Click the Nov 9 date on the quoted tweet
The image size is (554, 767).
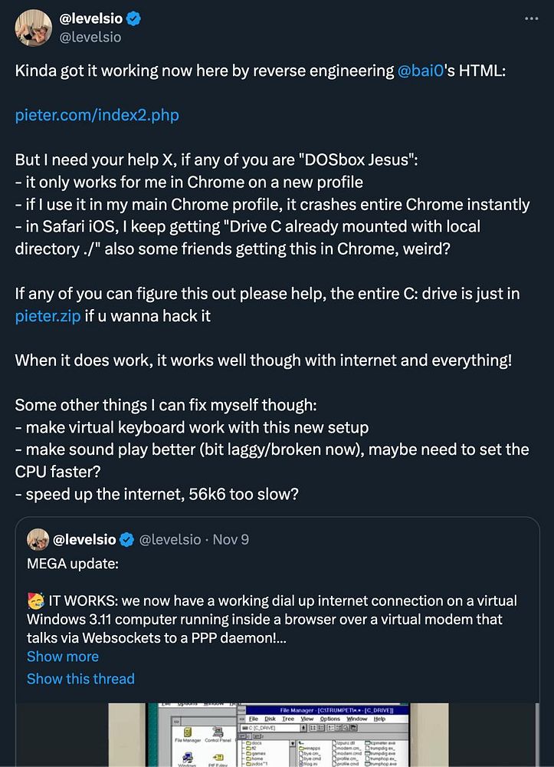click(231, 539)
